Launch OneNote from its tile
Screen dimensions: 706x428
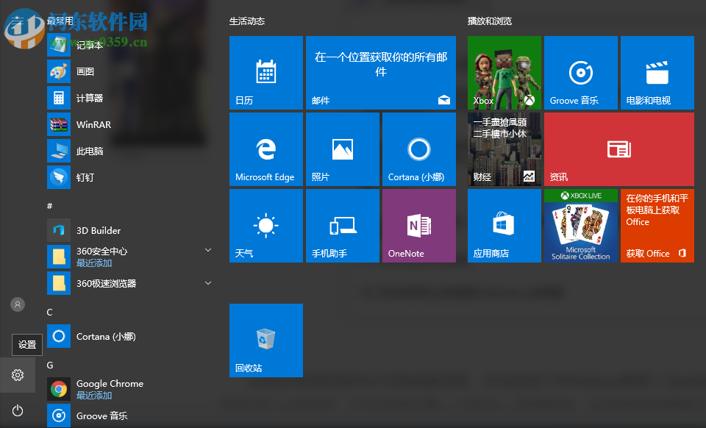tap(418, 225)
